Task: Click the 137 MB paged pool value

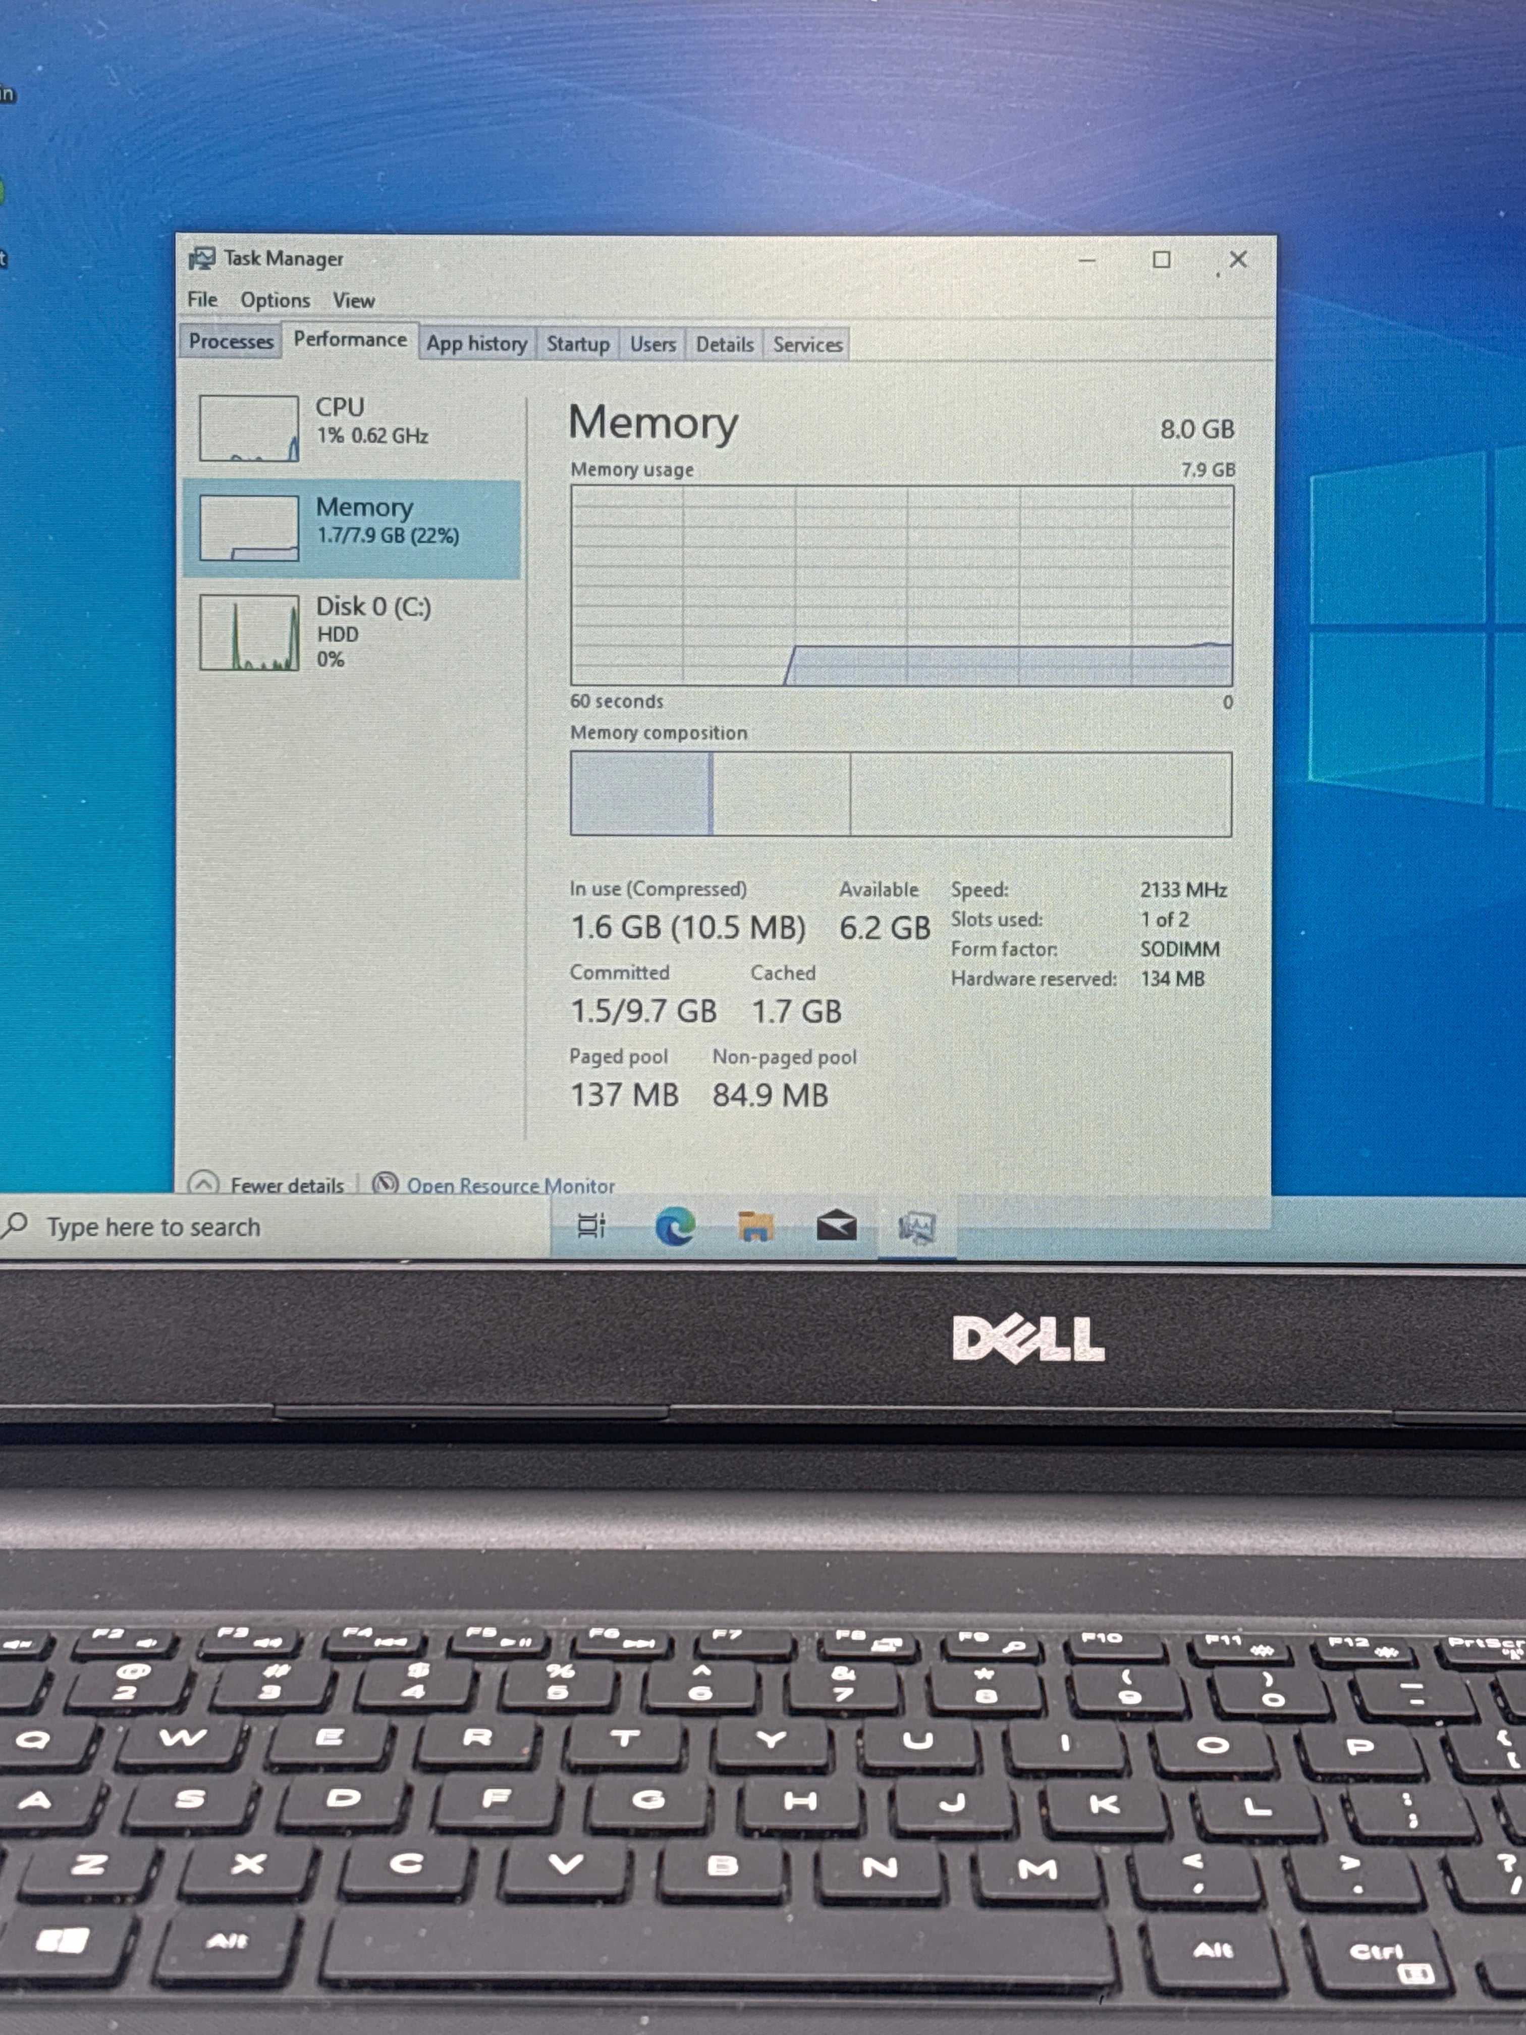Action: [625, 1095]
